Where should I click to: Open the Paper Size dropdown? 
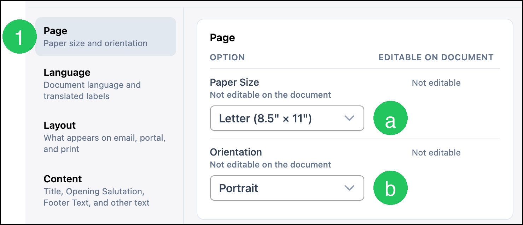tap(287, 118)
